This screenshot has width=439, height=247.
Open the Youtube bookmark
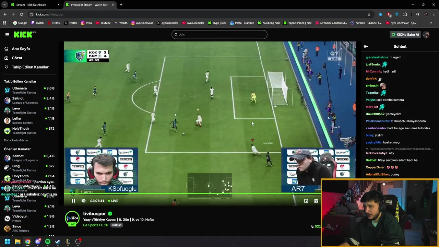103,23
